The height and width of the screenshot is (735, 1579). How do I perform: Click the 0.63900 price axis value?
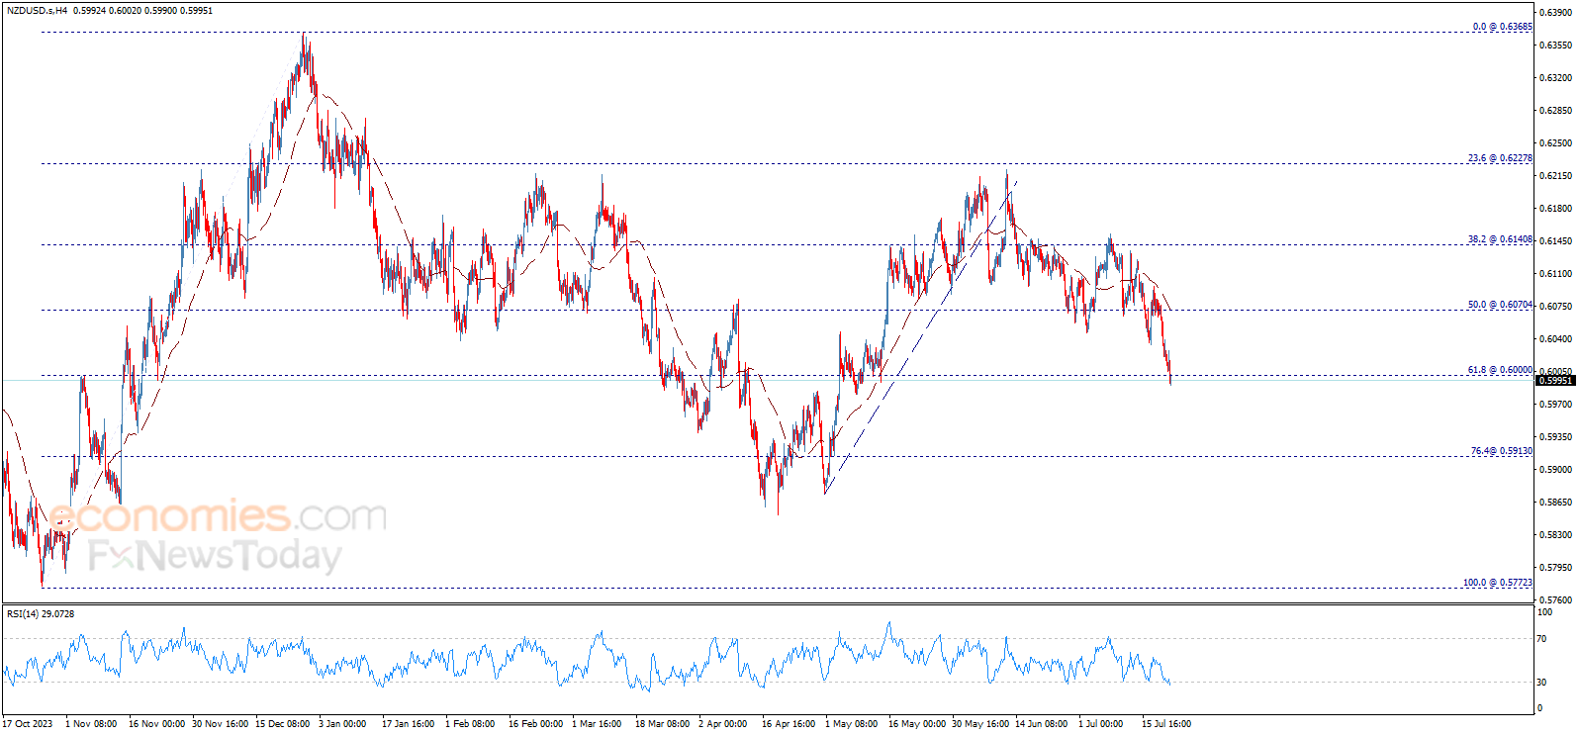tap(1556, 12)
